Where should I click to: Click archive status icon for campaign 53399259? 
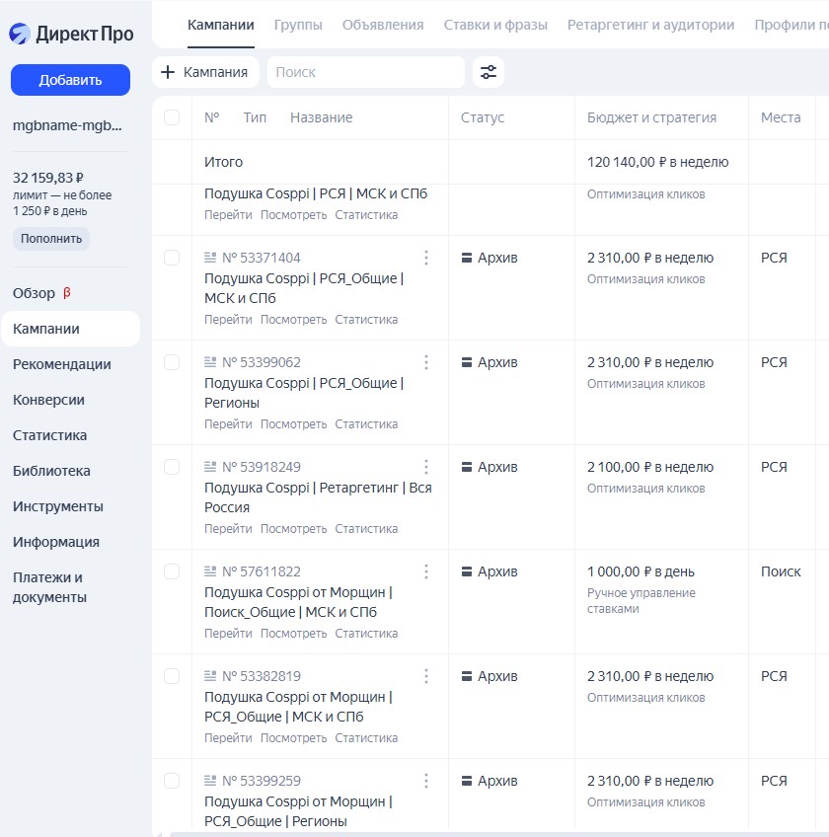(467, 781)
